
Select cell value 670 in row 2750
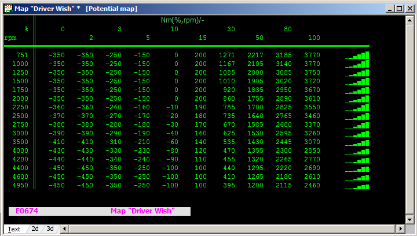coord(229,124)
